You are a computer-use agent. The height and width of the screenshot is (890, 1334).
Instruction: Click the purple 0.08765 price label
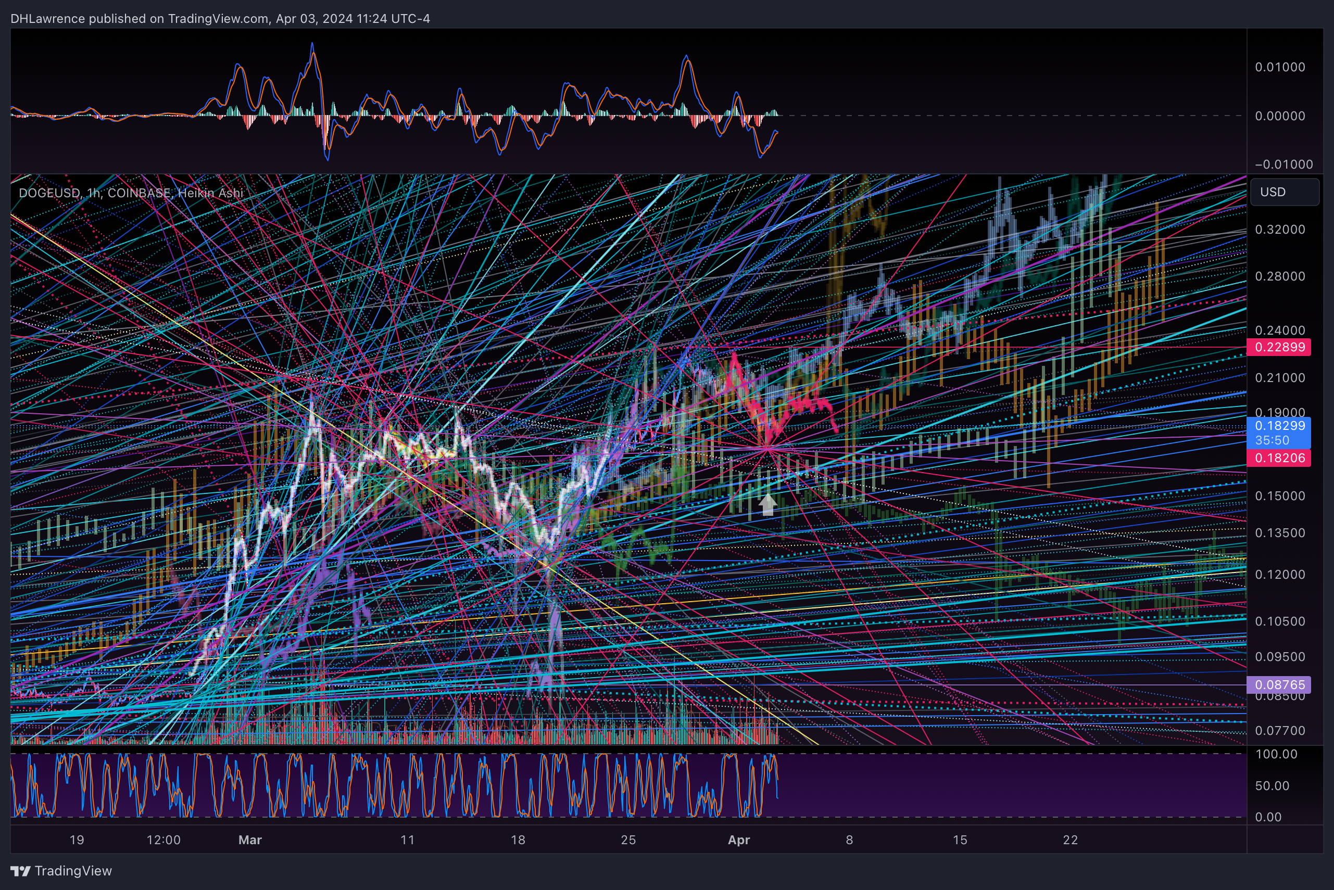coord(1278,684)
